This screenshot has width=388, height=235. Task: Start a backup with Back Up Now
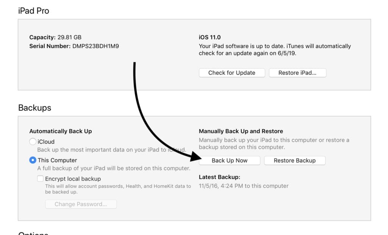coord(229,160)
